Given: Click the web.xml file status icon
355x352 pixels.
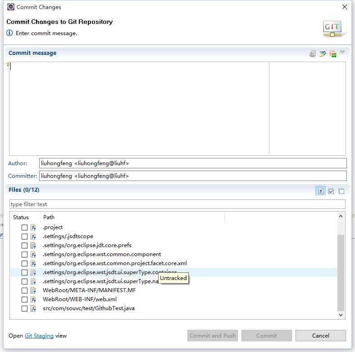Looking at the screenshot, I should [x=33, y=299].
